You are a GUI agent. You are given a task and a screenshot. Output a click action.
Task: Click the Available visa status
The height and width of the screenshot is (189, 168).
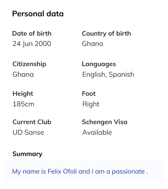point(97,132)
